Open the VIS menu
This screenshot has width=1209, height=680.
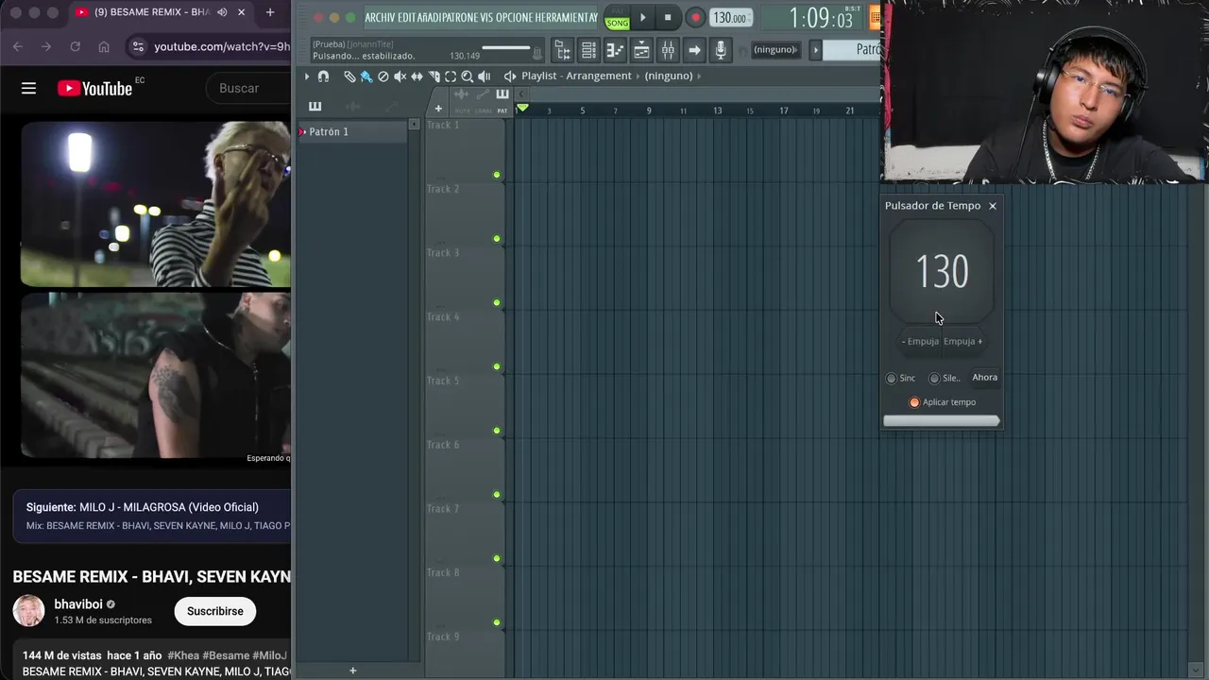(486, 18)
